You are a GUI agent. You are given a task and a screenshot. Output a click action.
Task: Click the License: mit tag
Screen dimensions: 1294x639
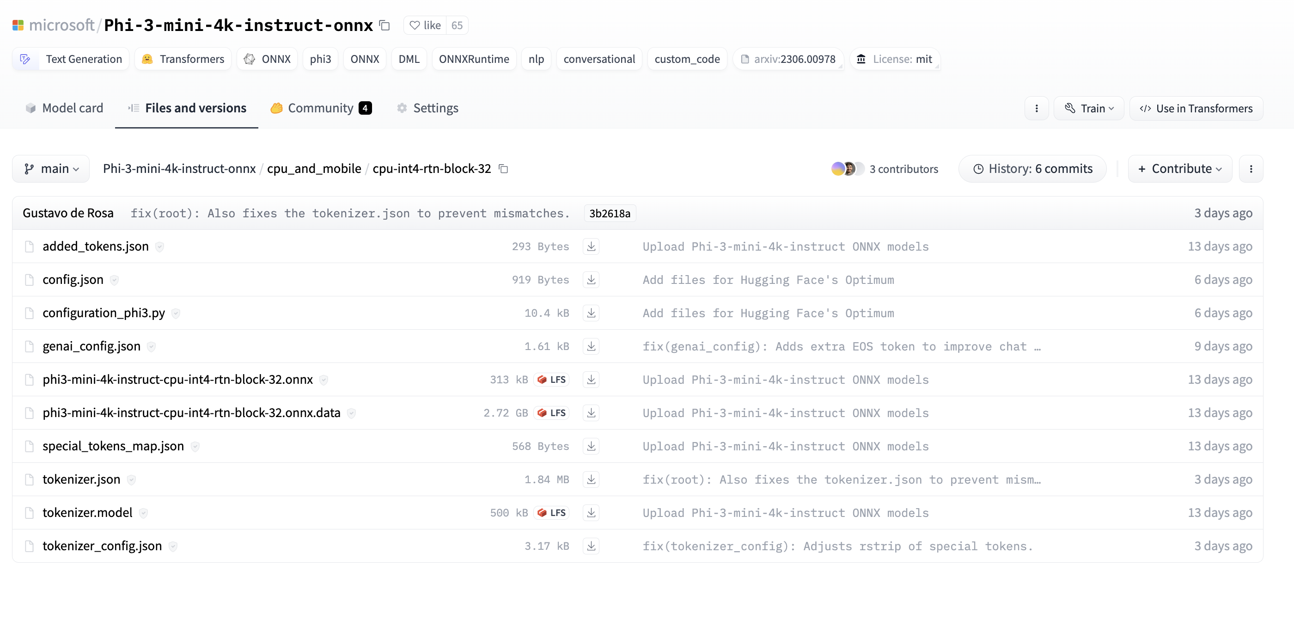895,59
